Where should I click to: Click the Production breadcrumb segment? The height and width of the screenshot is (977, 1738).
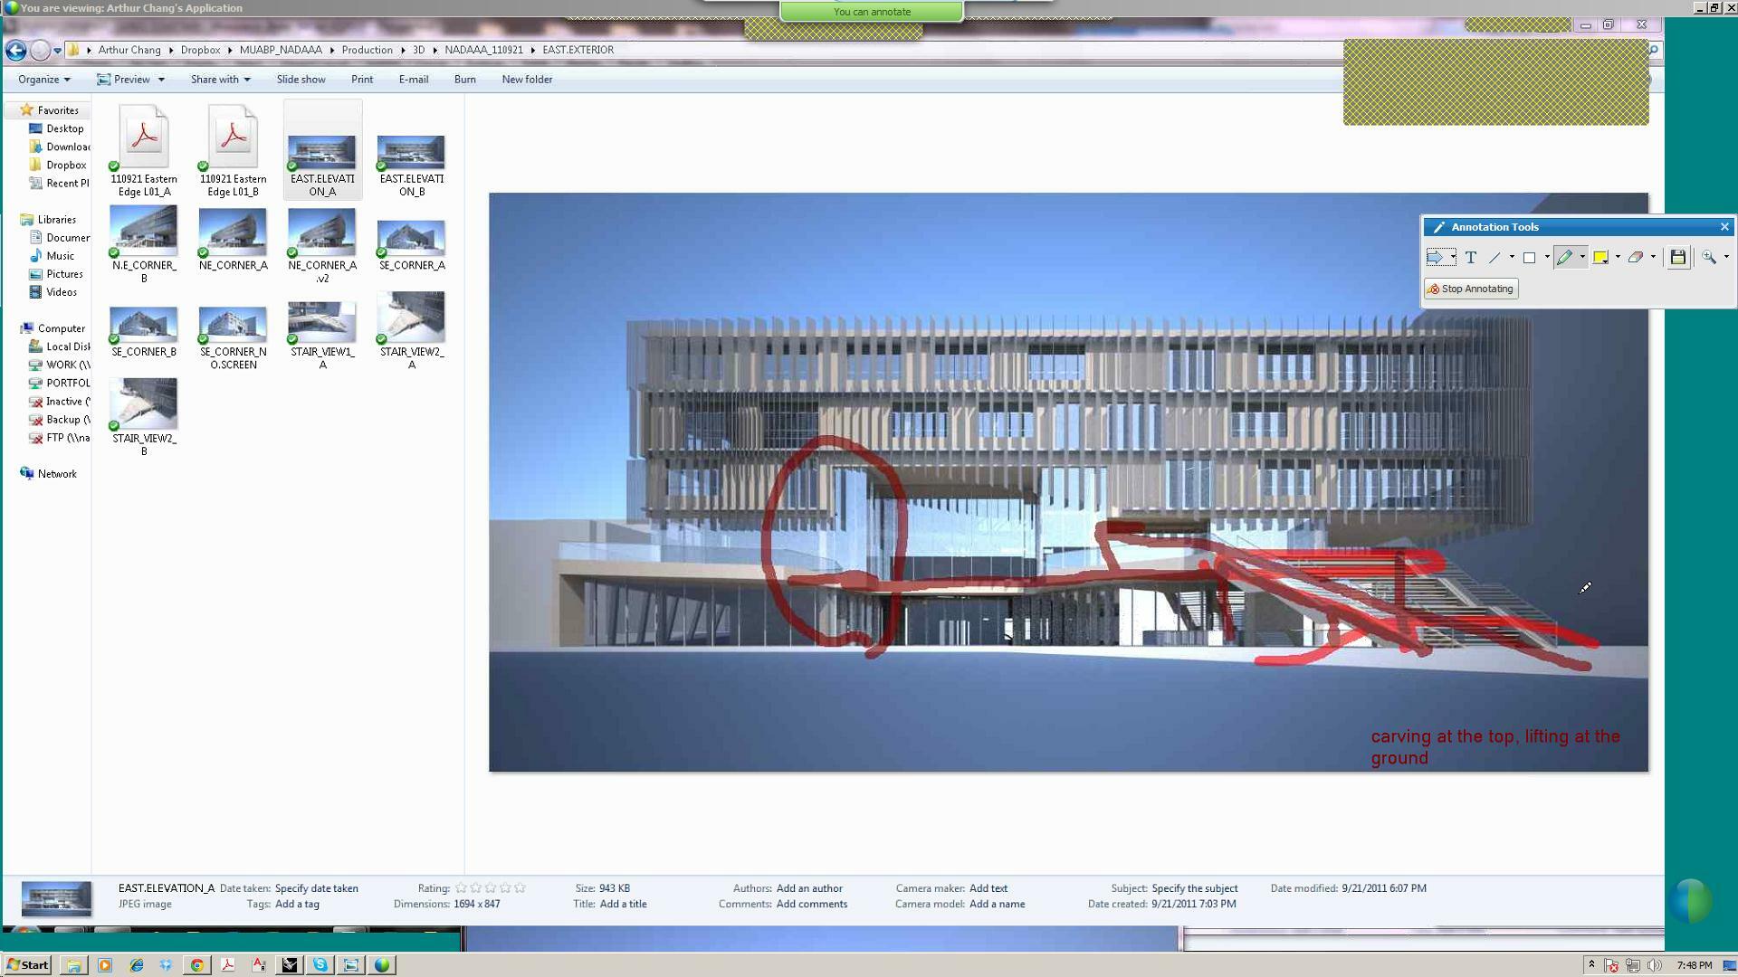367,50
